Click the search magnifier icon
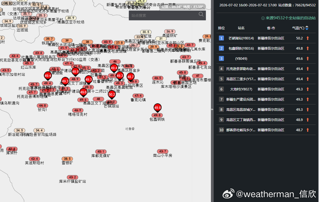Screen dimensions: 319x202 [x=201, y=14]
